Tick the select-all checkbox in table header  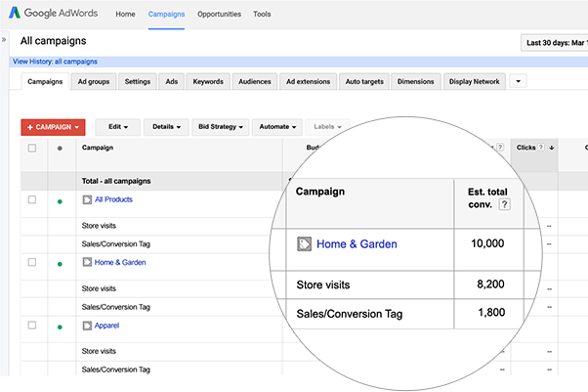[32, 148]
